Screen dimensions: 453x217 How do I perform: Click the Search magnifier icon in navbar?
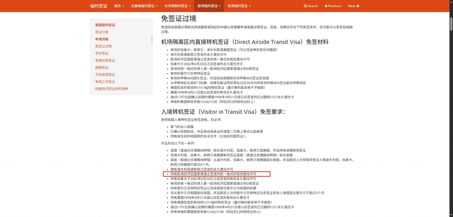pos(305,6)
